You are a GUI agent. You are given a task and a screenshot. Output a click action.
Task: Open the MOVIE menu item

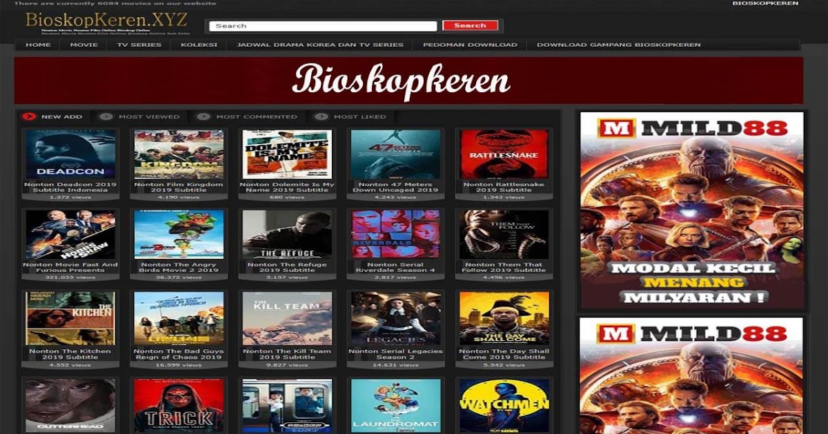tap(83, 45)
